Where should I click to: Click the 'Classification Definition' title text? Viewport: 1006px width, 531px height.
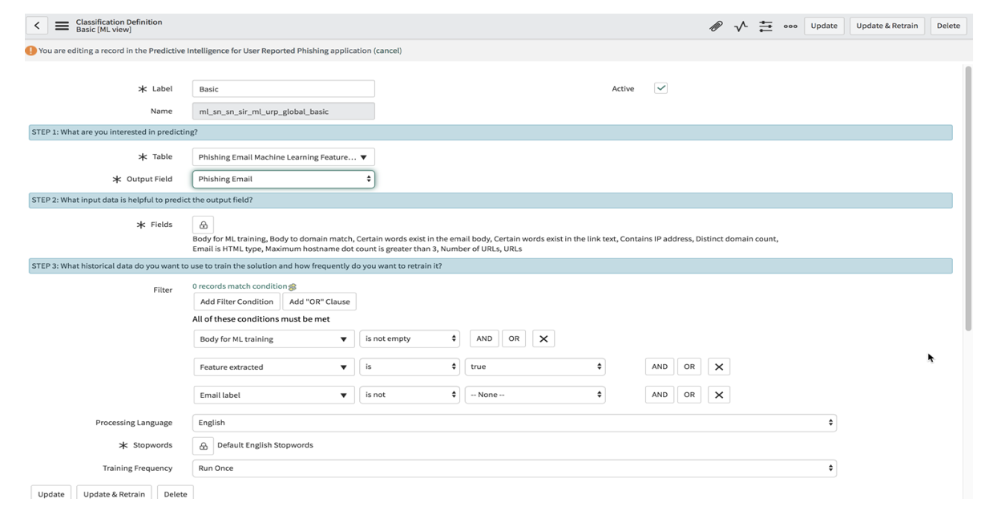point(119,22)
